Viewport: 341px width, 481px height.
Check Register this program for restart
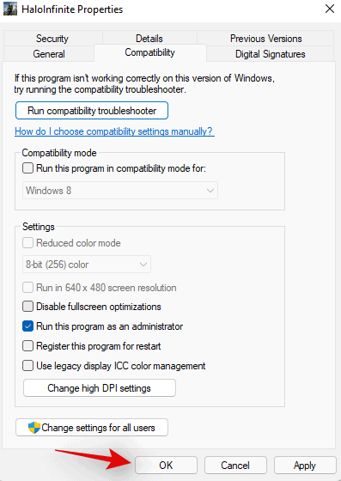click(x=27, y=346)
